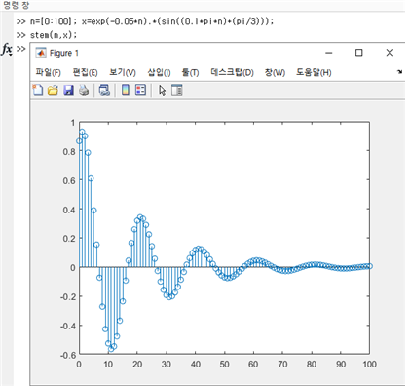Viewport: 409px width, 386px height.
Task: Click the y-axis tick label -0.2
Action: coord(68,296)
